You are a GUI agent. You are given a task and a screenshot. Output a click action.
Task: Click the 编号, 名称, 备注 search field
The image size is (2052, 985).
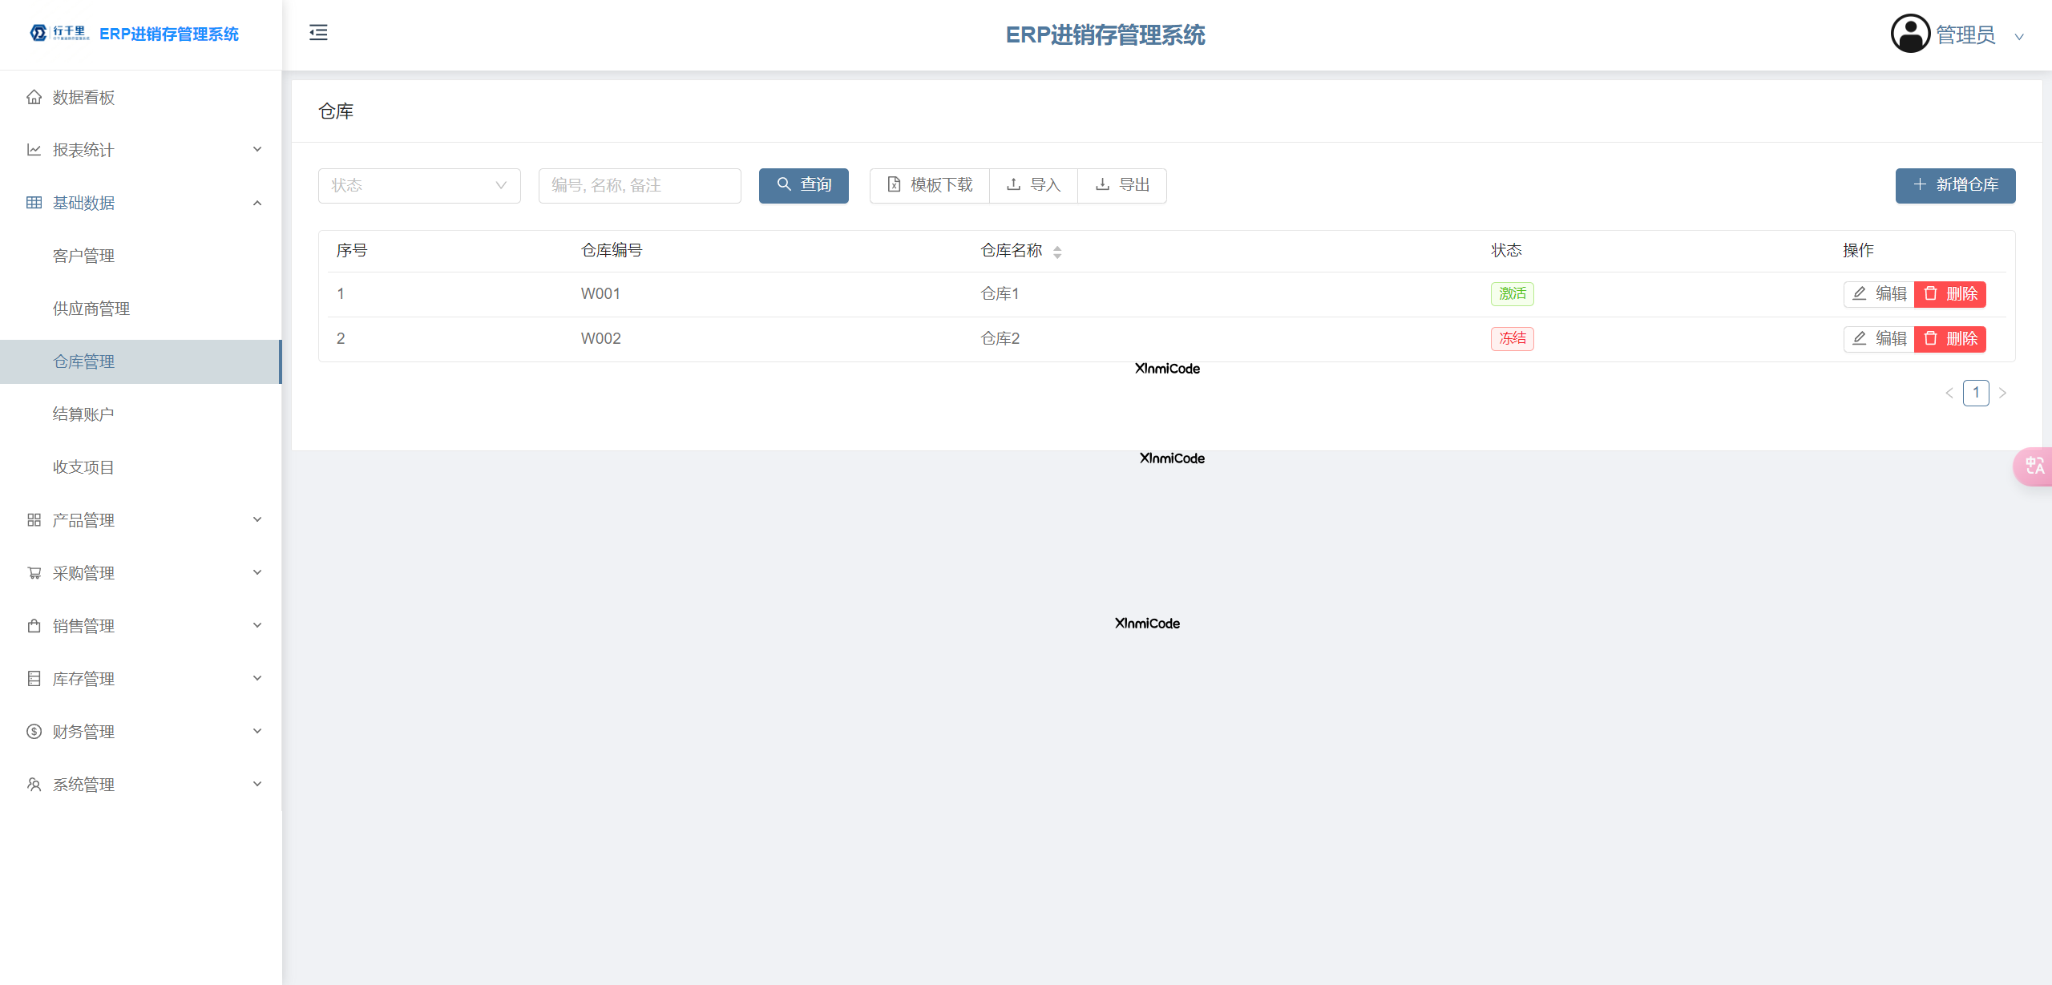click(x=639, y=185)
